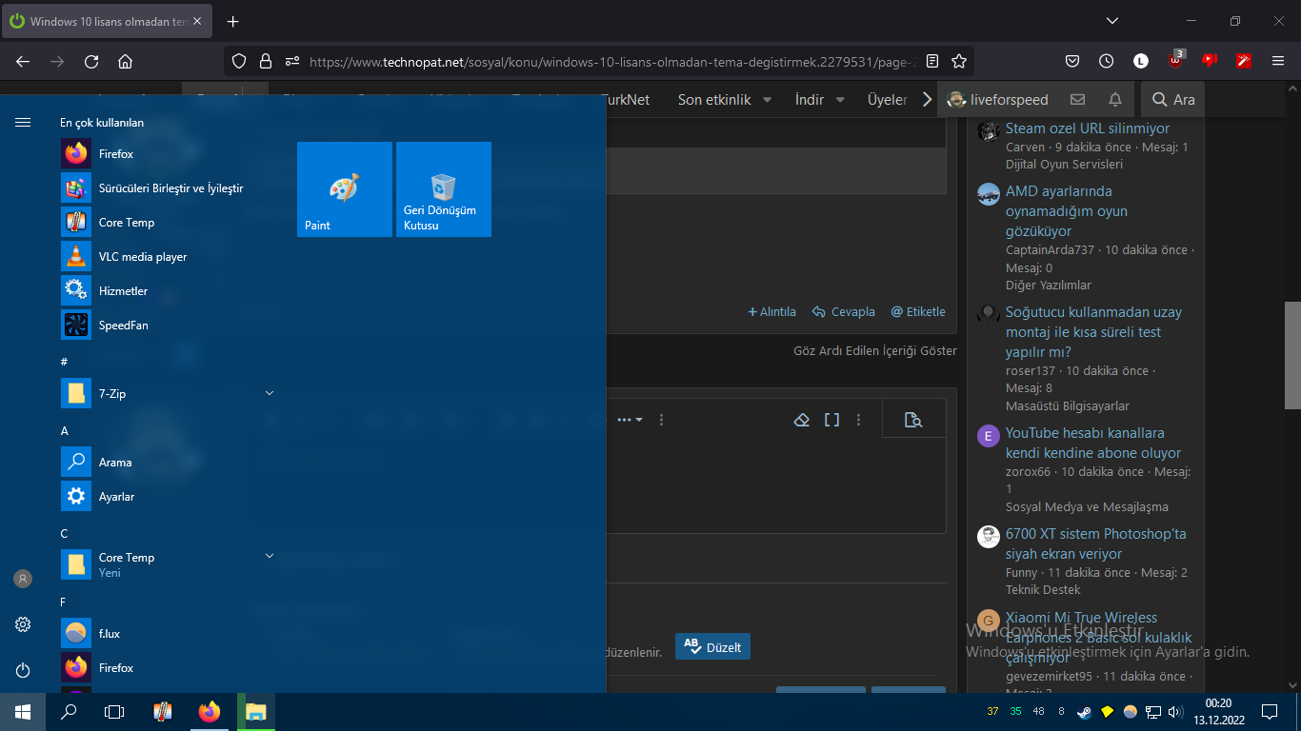The width and height of the screenshot is (1301, 731).
Task: Open a new browser tab
Action: pyautogui.click(x=233, y=21)
